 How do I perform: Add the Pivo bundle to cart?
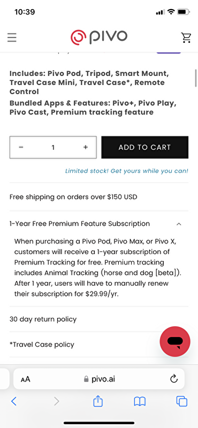(x=144, y=148)
